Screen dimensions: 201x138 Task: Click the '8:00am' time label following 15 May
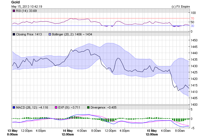(x=180, y=131)
